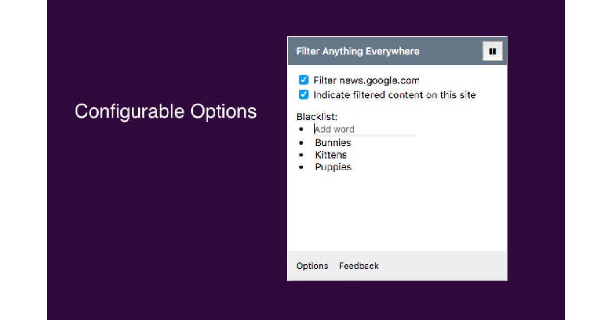Pause filtering with the pause icon
Viewport: 612px width, 320px height.
click(x=493, y=51)
